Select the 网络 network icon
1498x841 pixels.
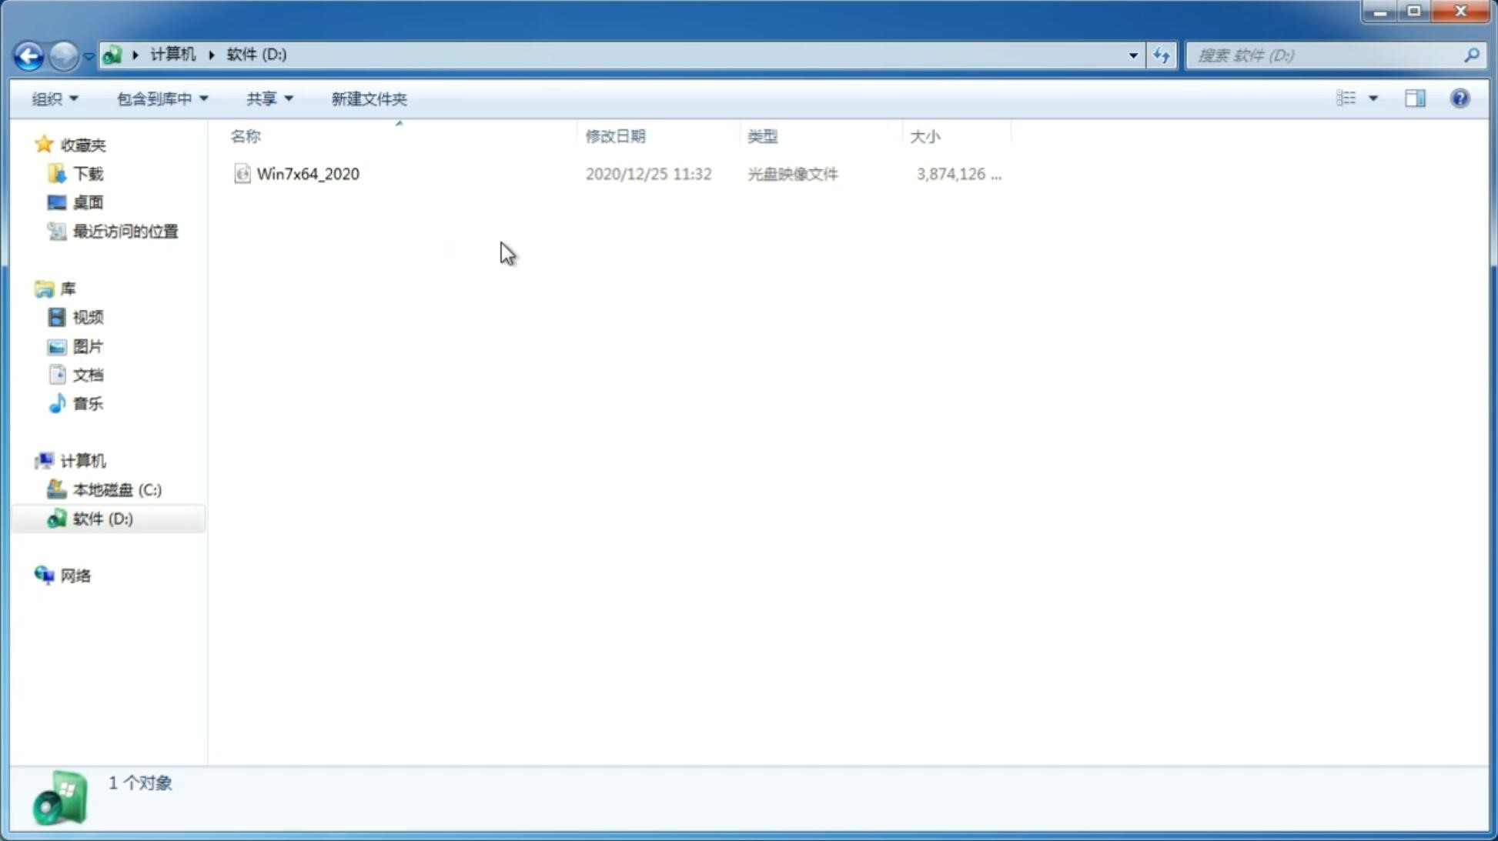coord(44,575)
